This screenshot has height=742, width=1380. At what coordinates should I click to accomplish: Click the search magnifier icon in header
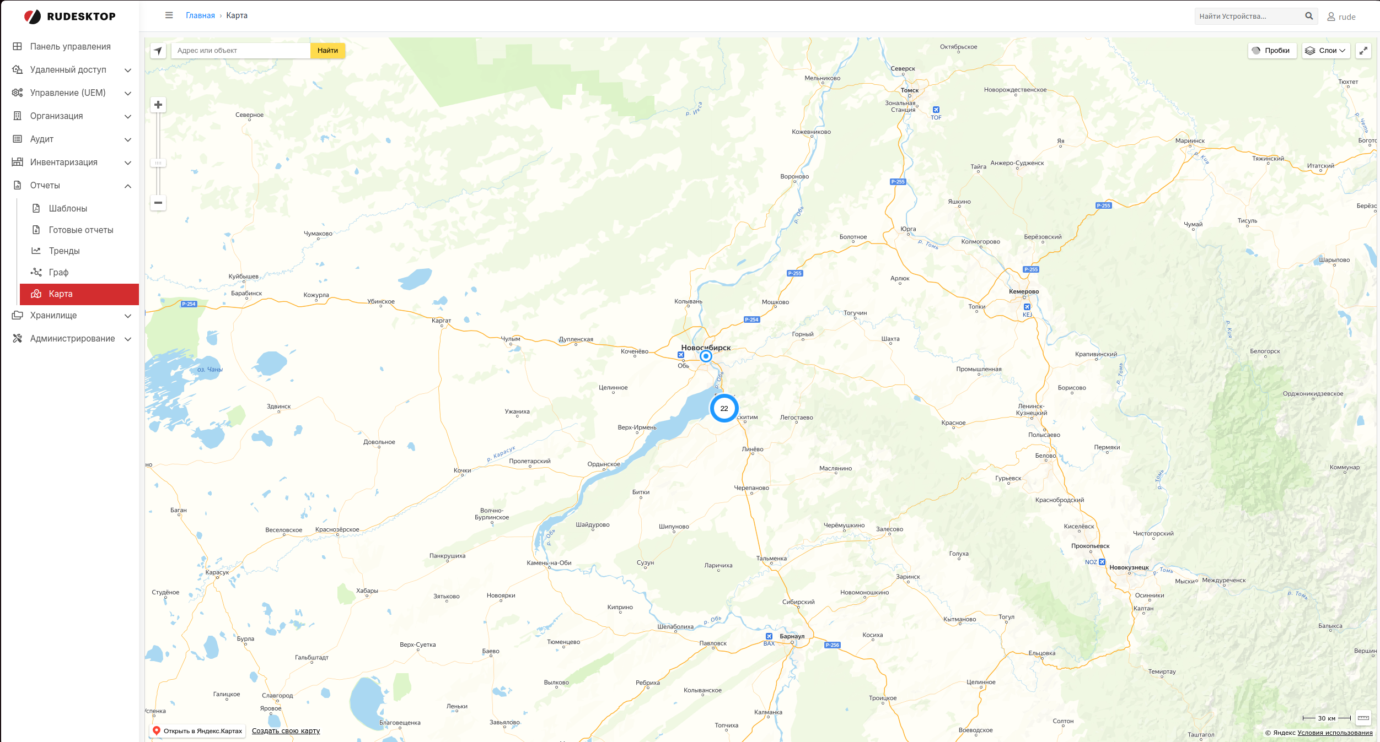(x=1309, y=16)
